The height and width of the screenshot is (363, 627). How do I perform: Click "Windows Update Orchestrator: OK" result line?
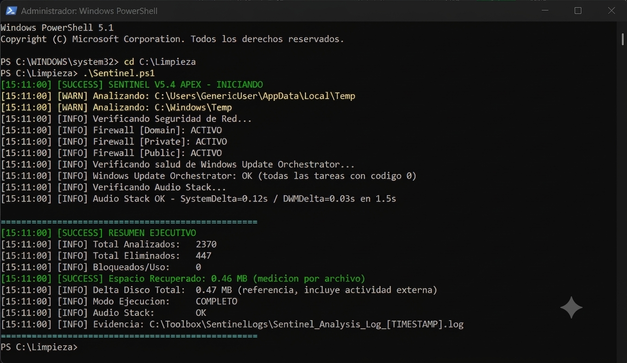click(208, 176)
